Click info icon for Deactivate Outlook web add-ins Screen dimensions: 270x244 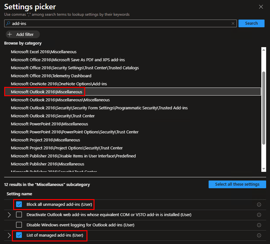[259, 215]
